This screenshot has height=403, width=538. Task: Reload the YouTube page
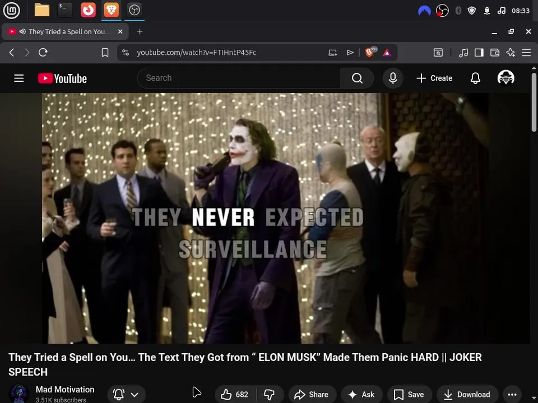(x=43, y=53)
